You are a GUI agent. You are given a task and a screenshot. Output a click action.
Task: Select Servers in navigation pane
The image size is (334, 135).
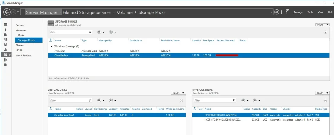(x=20, y=25)
